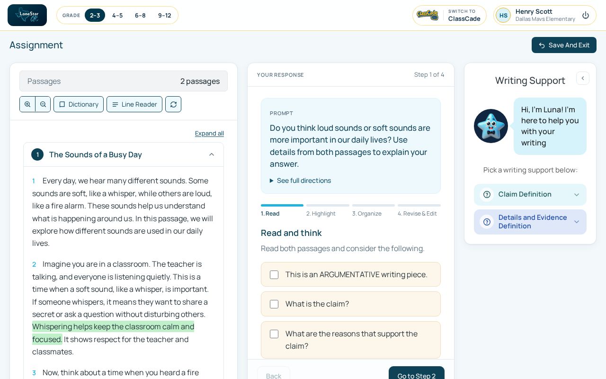Open the Dictionary tool
The width and height of the screenshot is (606, 379).
[79, 104]
